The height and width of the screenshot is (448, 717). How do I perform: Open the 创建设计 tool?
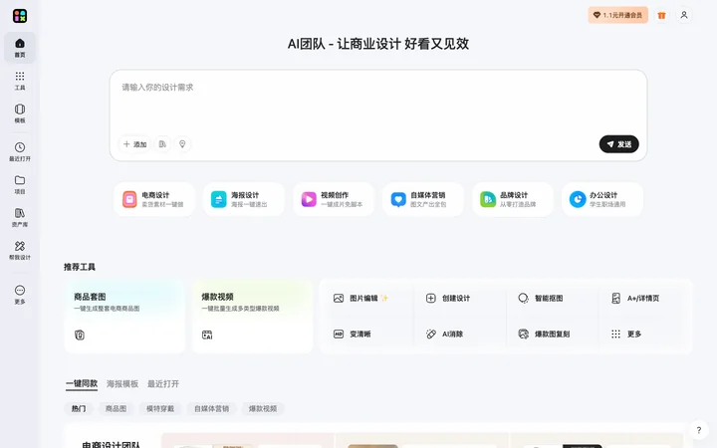[448, 298]
